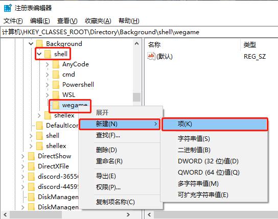Image resolution: width=278 pixels, height=219 pixels.
Task: Click the WSL folder icon
Action: [56, 95]
